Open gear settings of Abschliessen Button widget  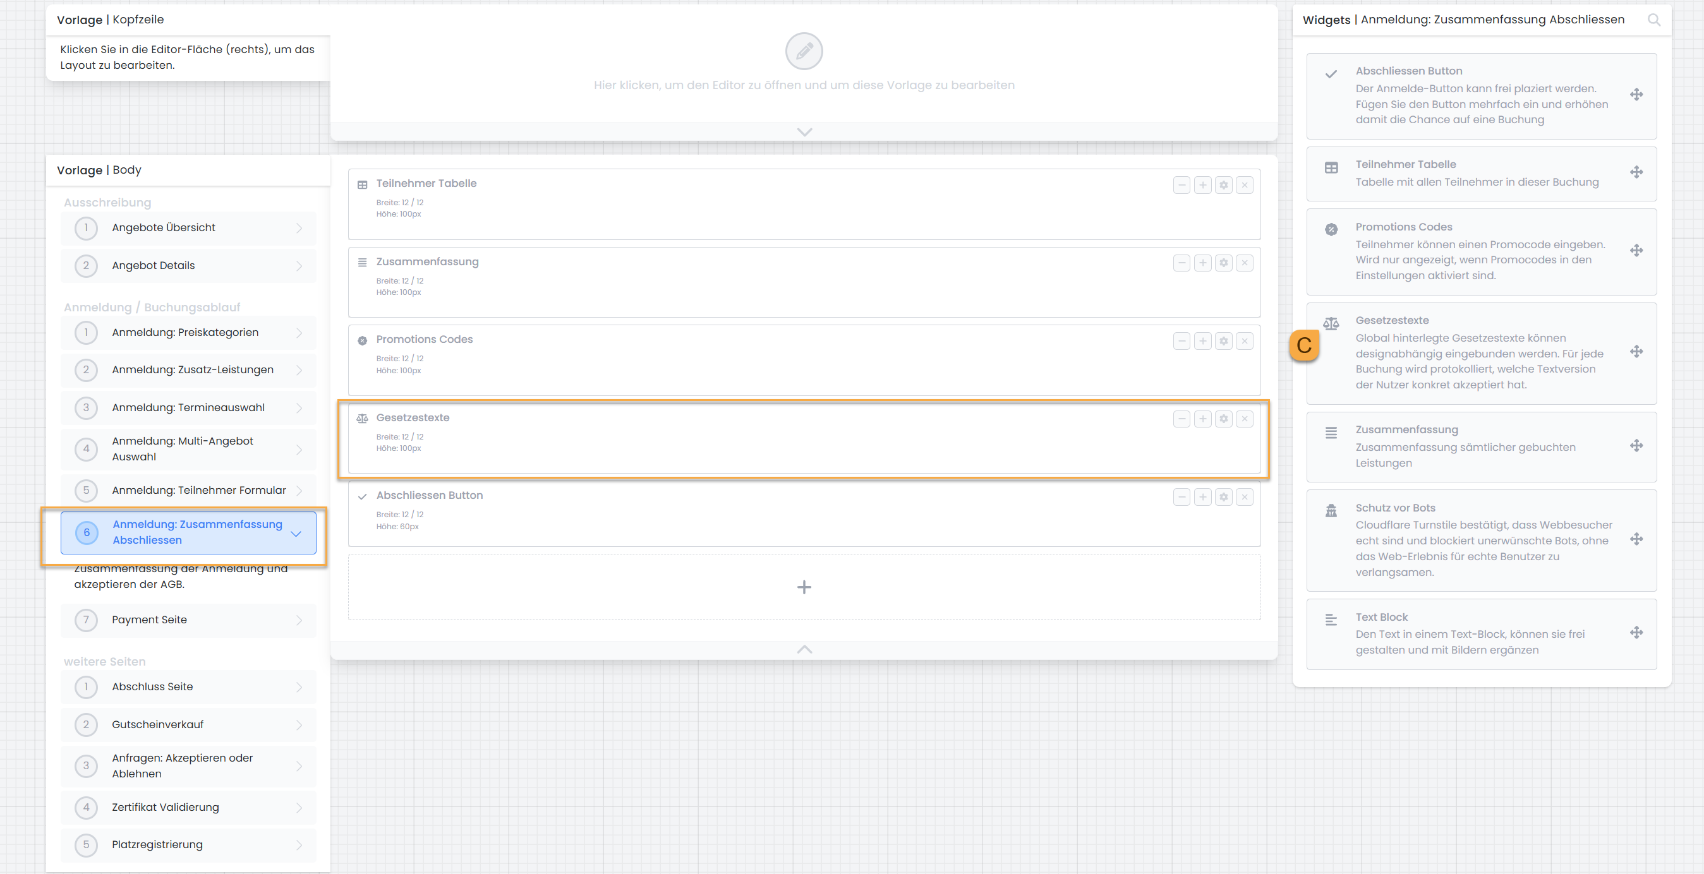pyautogui.click(x=1223, y=497)
